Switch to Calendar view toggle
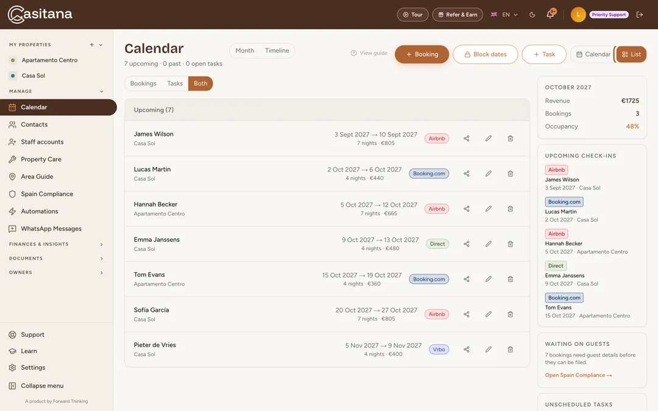Image resolution: width=658 pixels, height=411 pixels. [593, 55]
